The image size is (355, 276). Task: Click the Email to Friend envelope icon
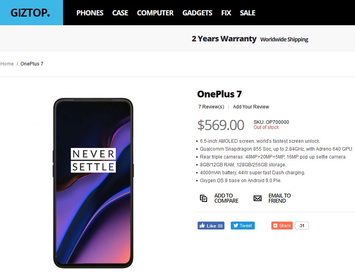(x=258, y=198)
